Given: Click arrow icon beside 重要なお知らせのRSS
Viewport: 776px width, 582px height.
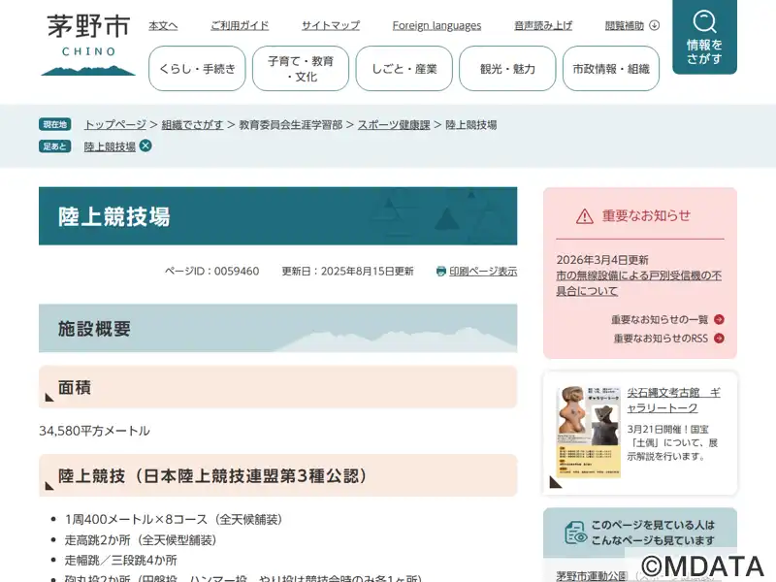Looking at the screenshot, I should (x=719, y=339).
